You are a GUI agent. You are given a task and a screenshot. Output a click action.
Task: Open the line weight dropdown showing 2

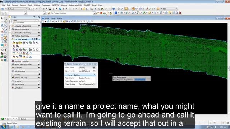(57, 9)
